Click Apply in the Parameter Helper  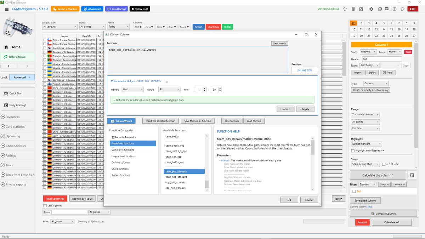[305, 109]
